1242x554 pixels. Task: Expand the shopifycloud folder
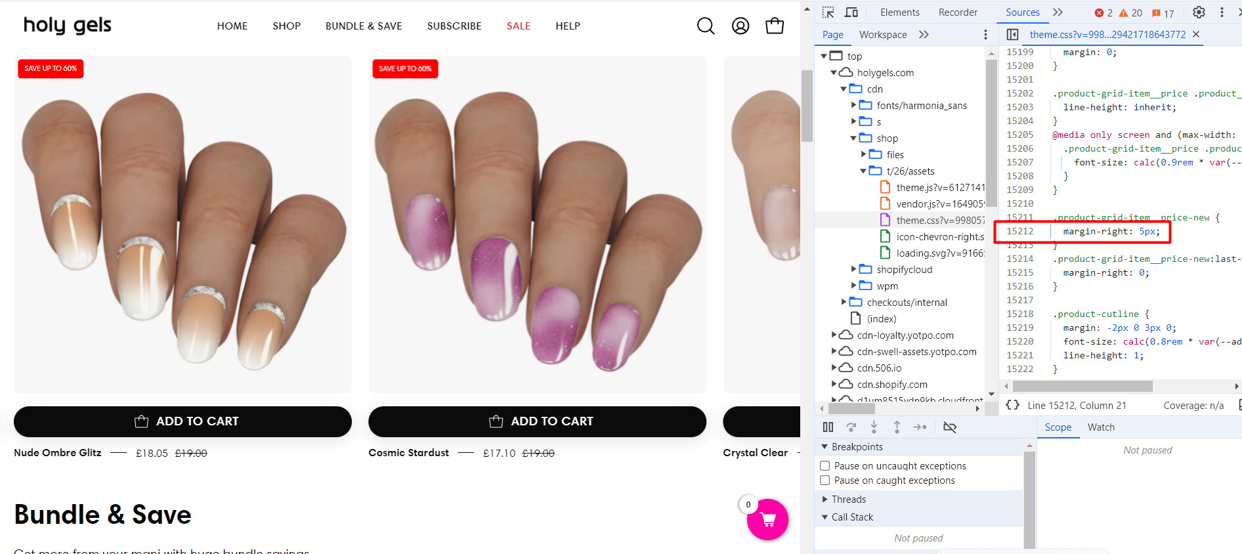[853, 269]
